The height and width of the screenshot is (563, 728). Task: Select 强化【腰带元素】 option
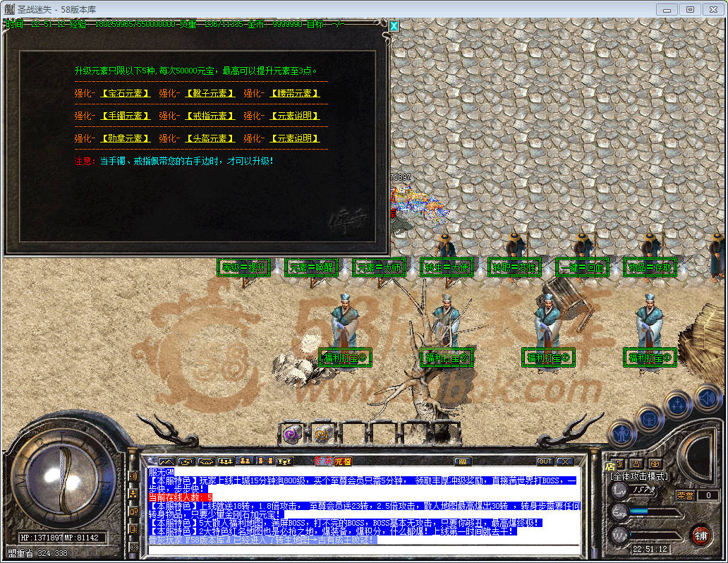pos(295,93)
